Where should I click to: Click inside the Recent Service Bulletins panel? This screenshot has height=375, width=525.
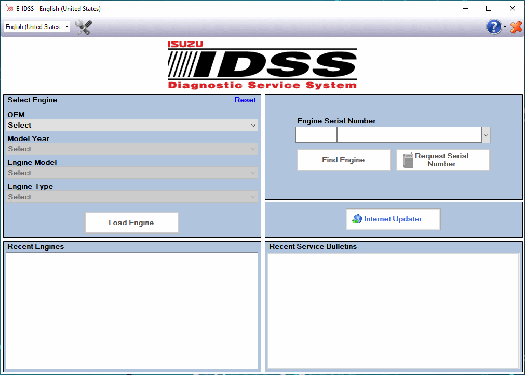pos(394,309)
